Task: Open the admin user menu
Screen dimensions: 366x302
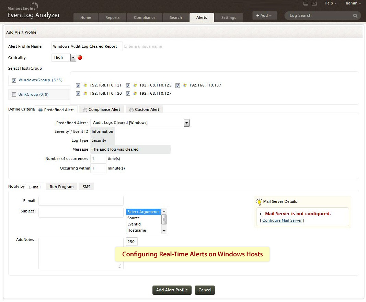Action: [353, 3]
